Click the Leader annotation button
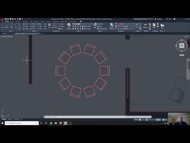This screenshot has height=143, width=190. pyautogui.click(x=61, y=26)
